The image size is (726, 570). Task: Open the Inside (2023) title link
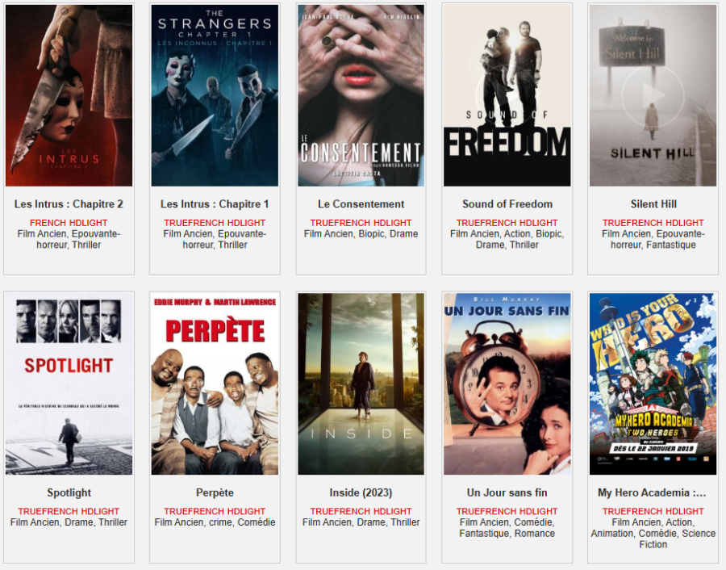pos(361,492)
